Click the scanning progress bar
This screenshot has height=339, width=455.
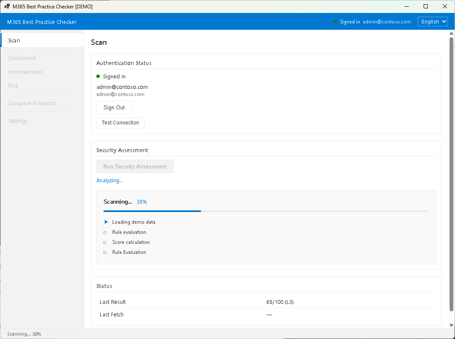tap(266, 211)
